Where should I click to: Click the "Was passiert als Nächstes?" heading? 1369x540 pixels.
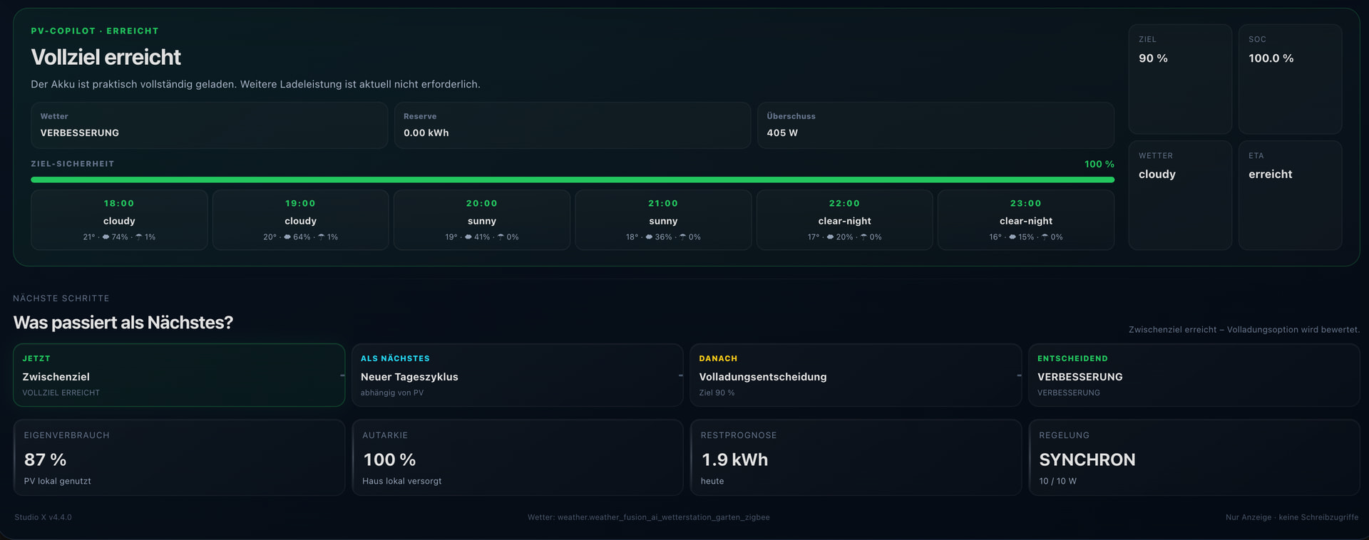(x=123, y=323)
